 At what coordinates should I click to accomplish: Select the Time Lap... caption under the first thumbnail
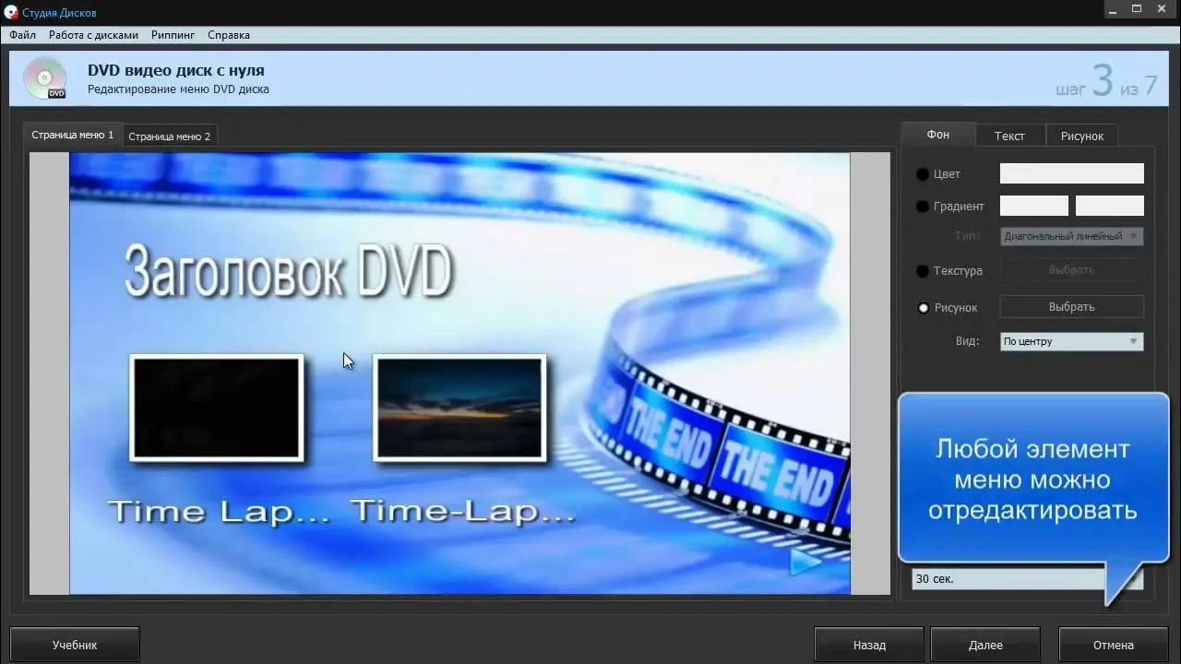219,512
